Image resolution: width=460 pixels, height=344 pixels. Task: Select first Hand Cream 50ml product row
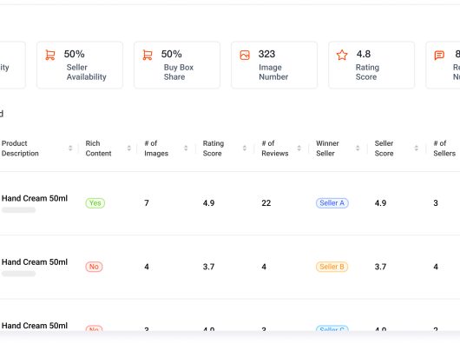pos(230,203)
